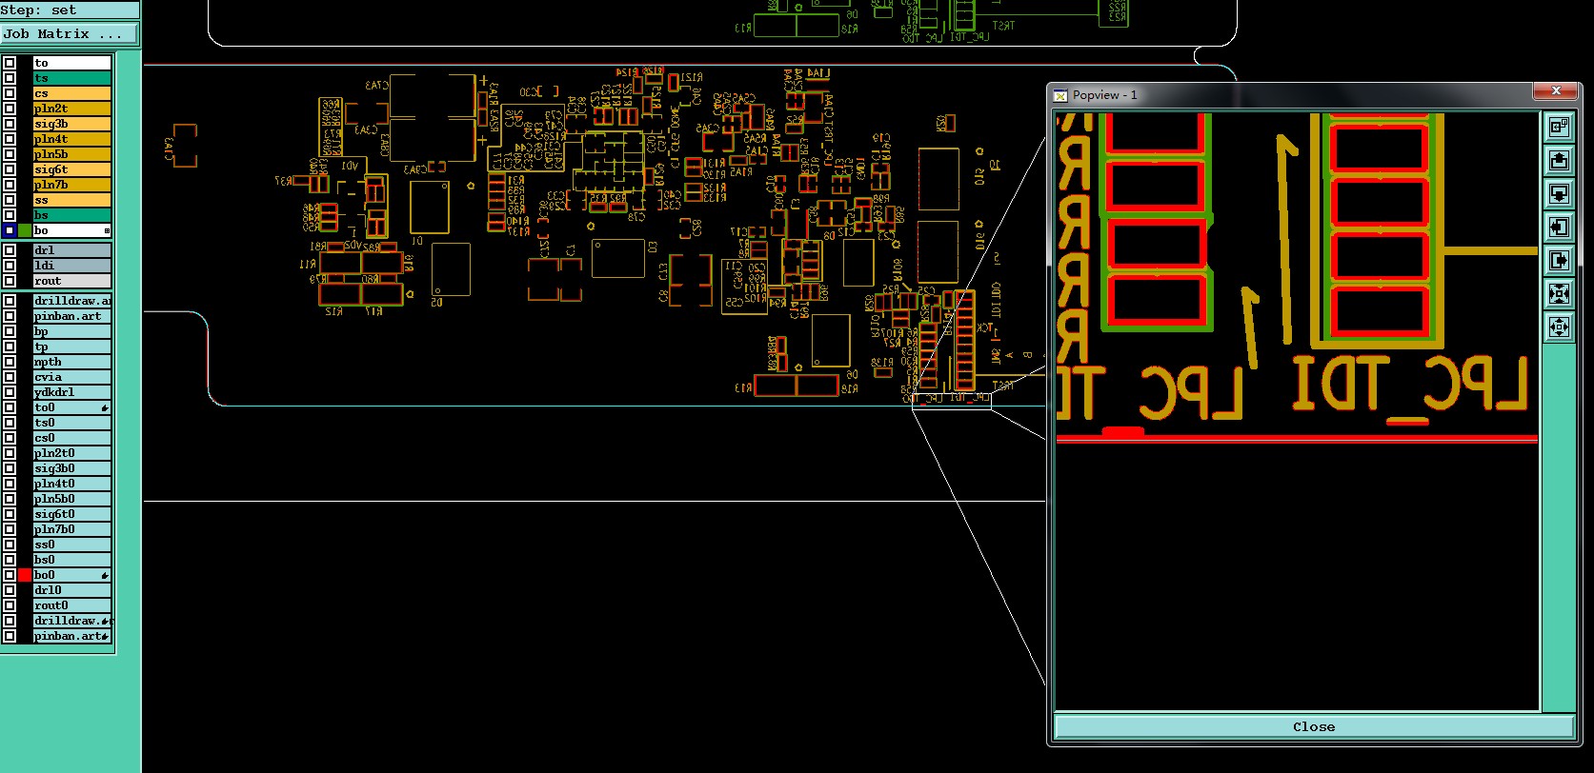Click the green color swatch of bo layer
This screenshot has height=773, width=1594.
tap(26, 230)
